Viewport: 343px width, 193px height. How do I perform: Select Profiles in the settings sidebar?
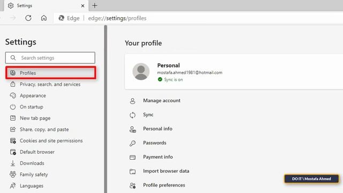coord(51,73)
